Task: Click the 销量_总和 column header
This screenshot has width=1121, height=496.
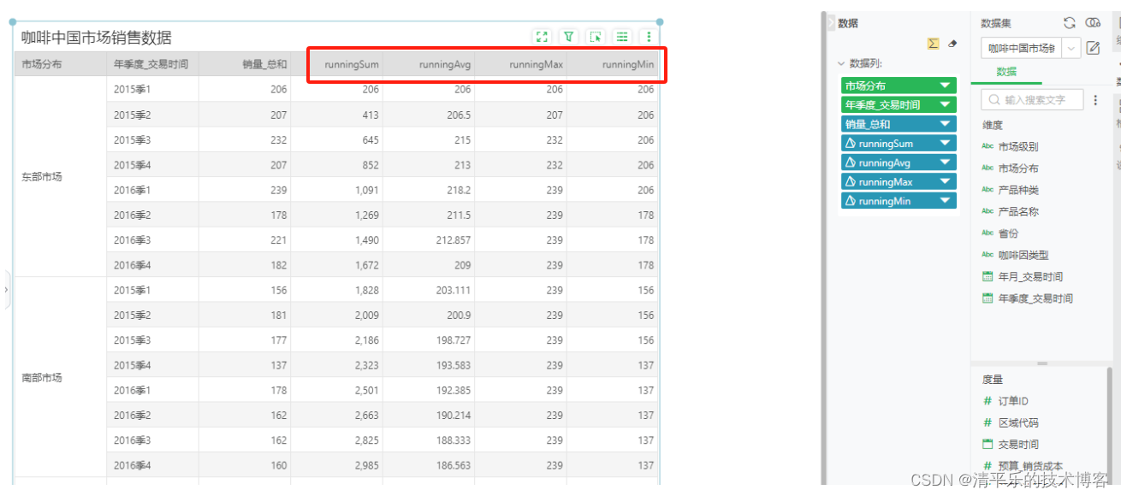Action: tap(245, 64)
